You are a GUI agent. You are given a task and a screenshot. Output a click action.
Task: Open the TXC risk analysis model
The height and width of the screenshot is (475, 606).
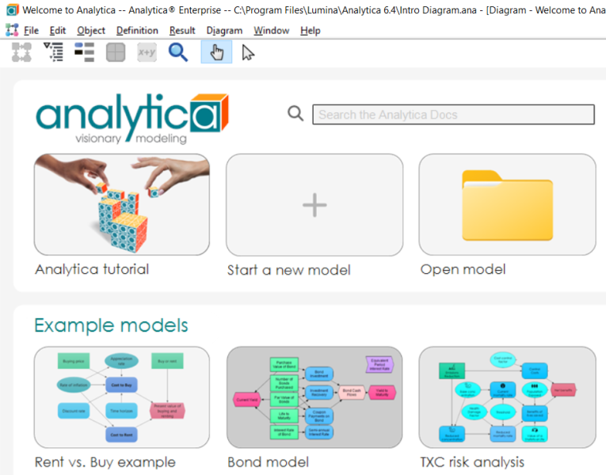tap(508, 397)
